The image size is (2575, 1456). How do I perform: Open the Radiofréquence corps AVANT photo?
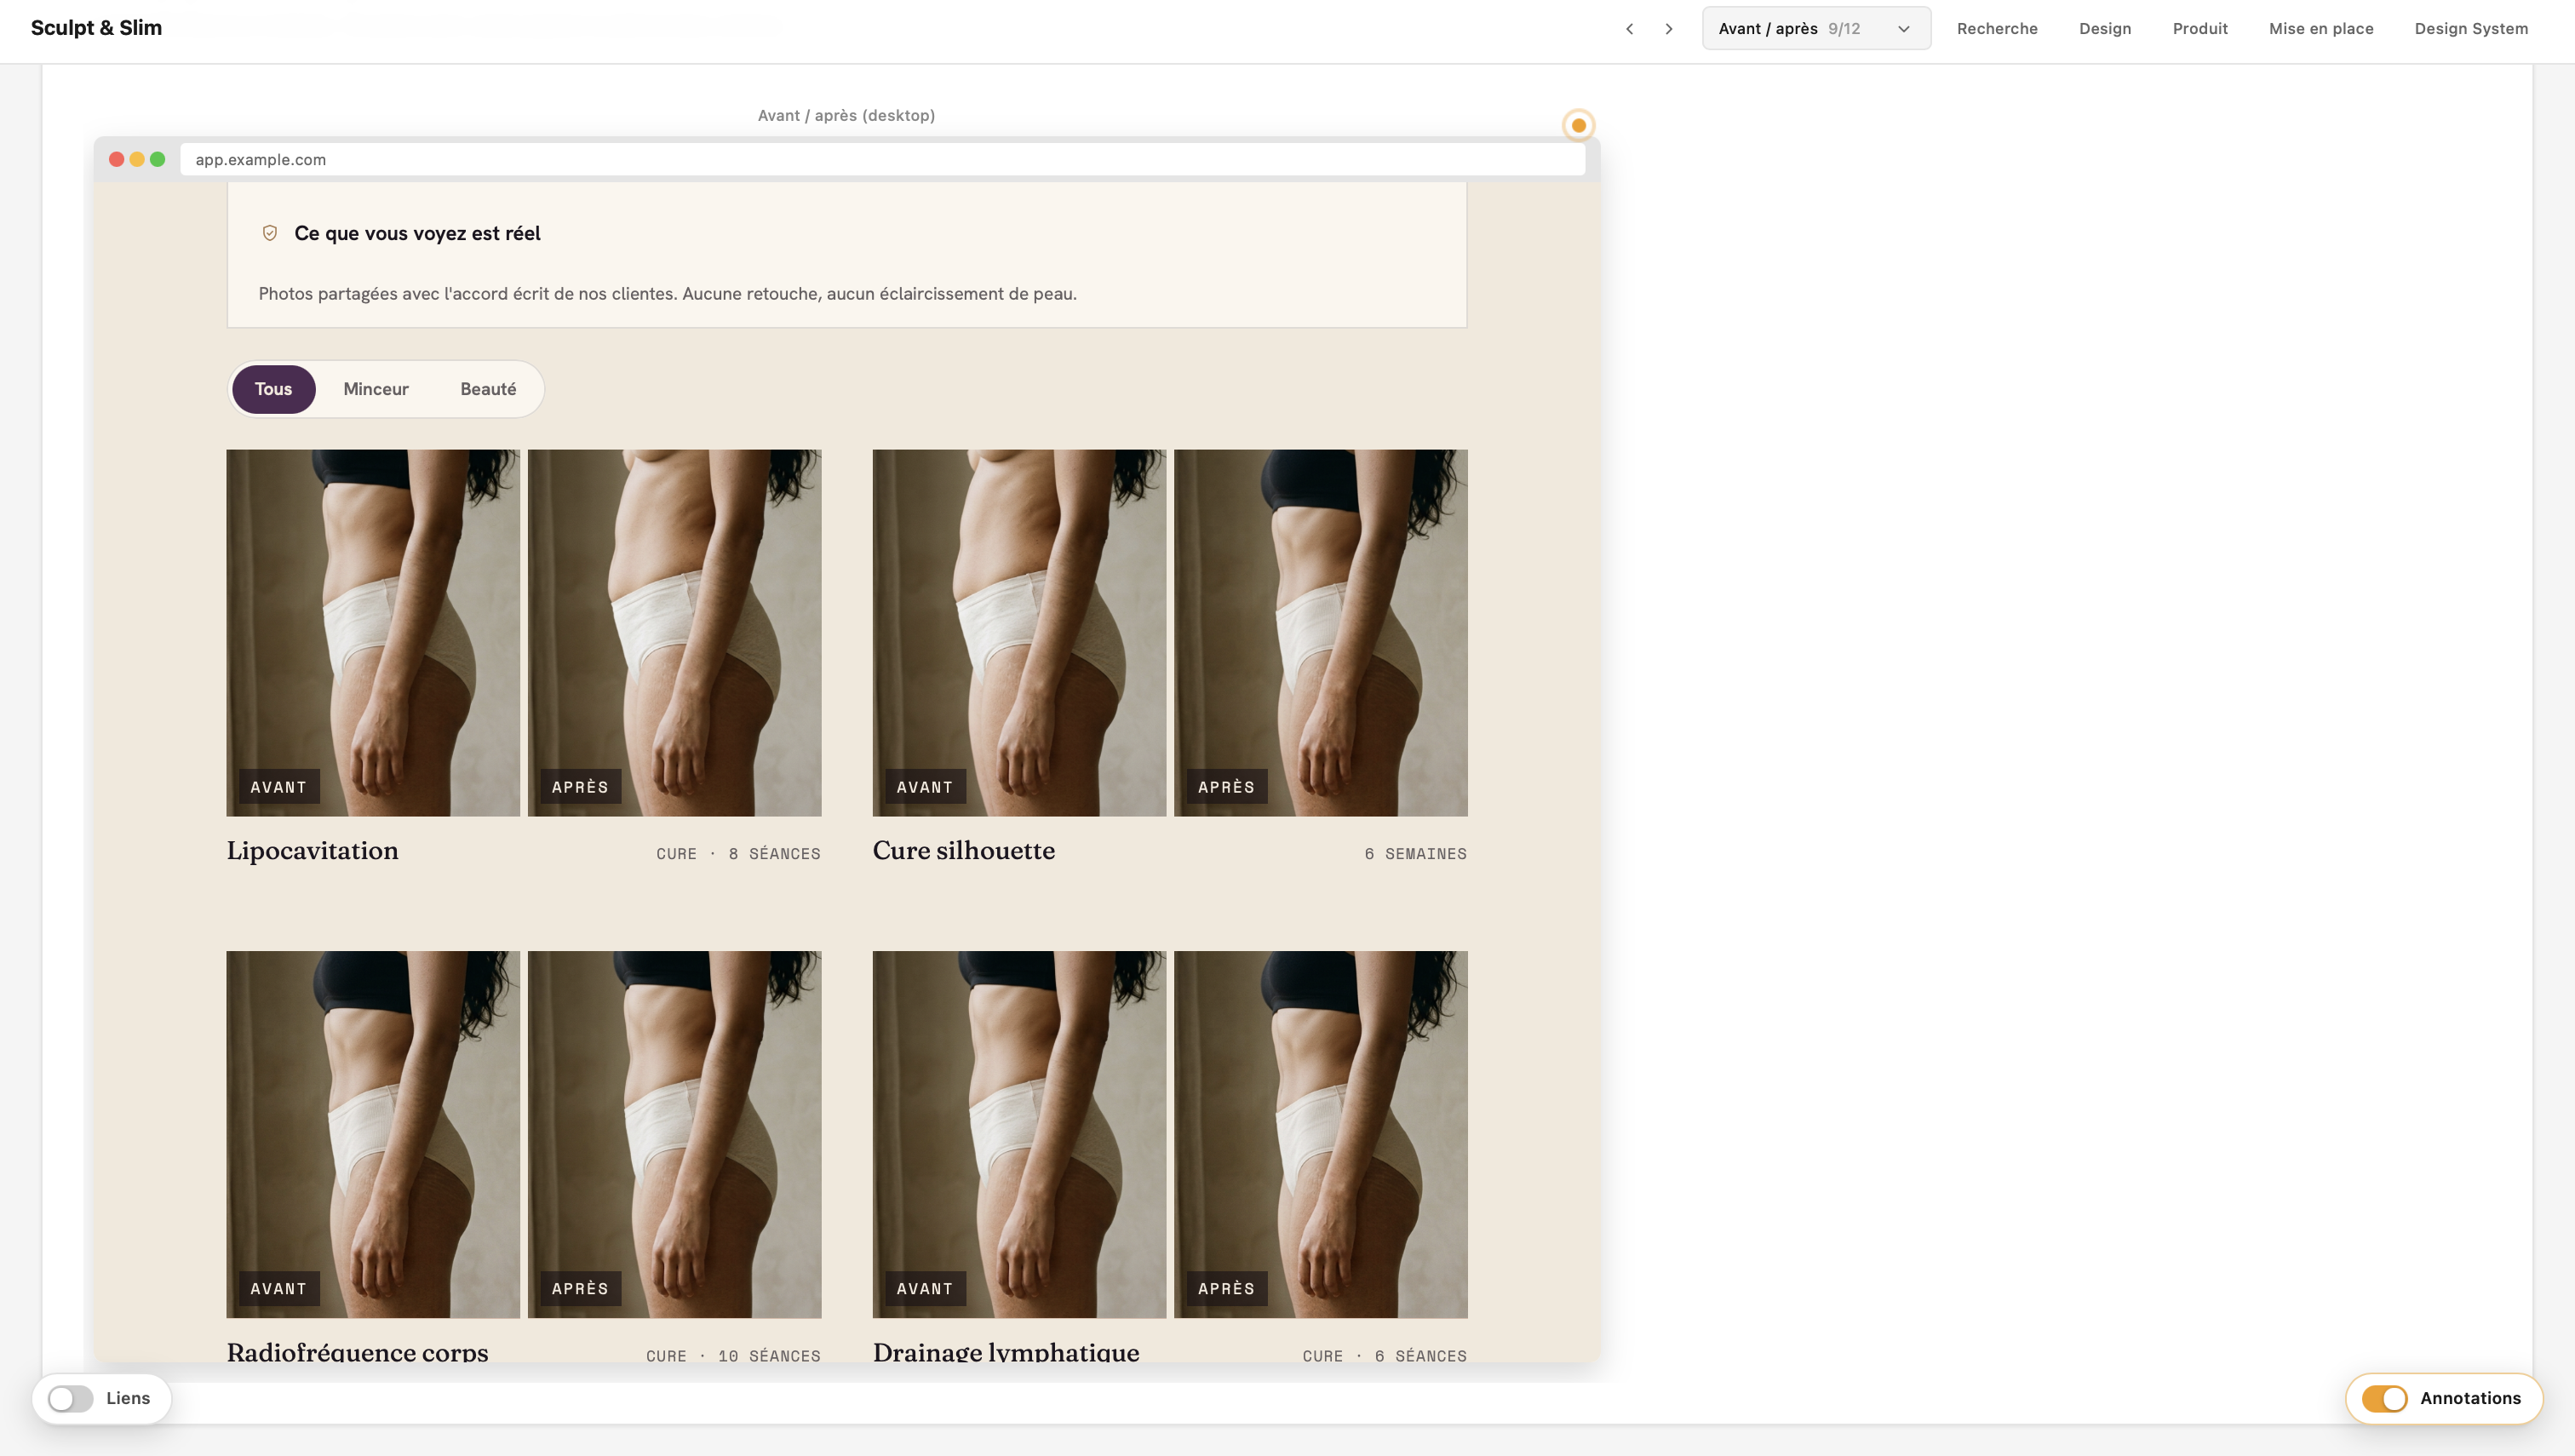[373, 1134]
